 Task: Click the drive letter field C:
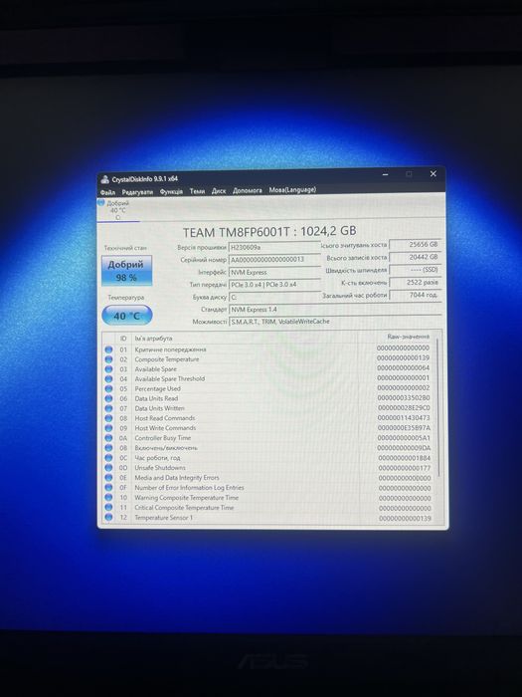274,297
